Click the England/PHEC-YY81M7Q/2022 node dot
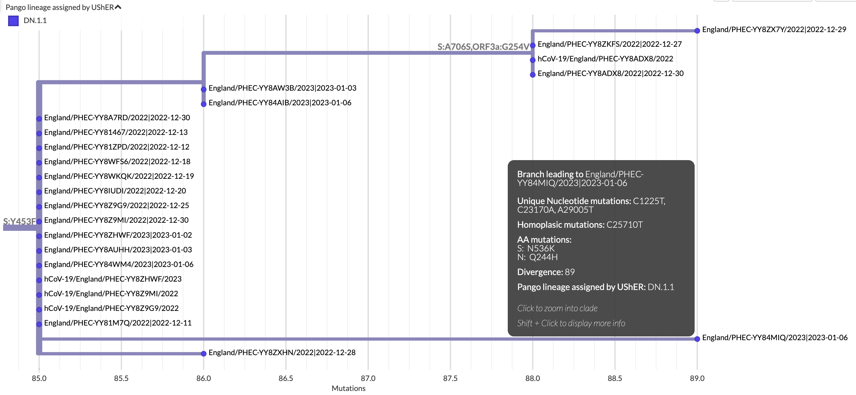The width and height of the screenshot is (856, 395). 39,323
